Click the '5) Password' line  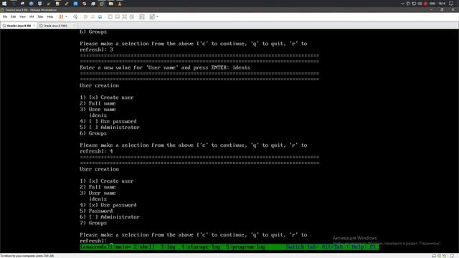pos(96,211)
